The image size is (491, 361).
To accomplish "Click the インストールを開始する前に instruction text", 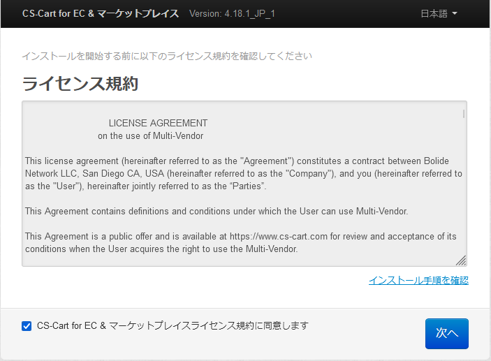I will pyautogui.click(x=167, y=57).
